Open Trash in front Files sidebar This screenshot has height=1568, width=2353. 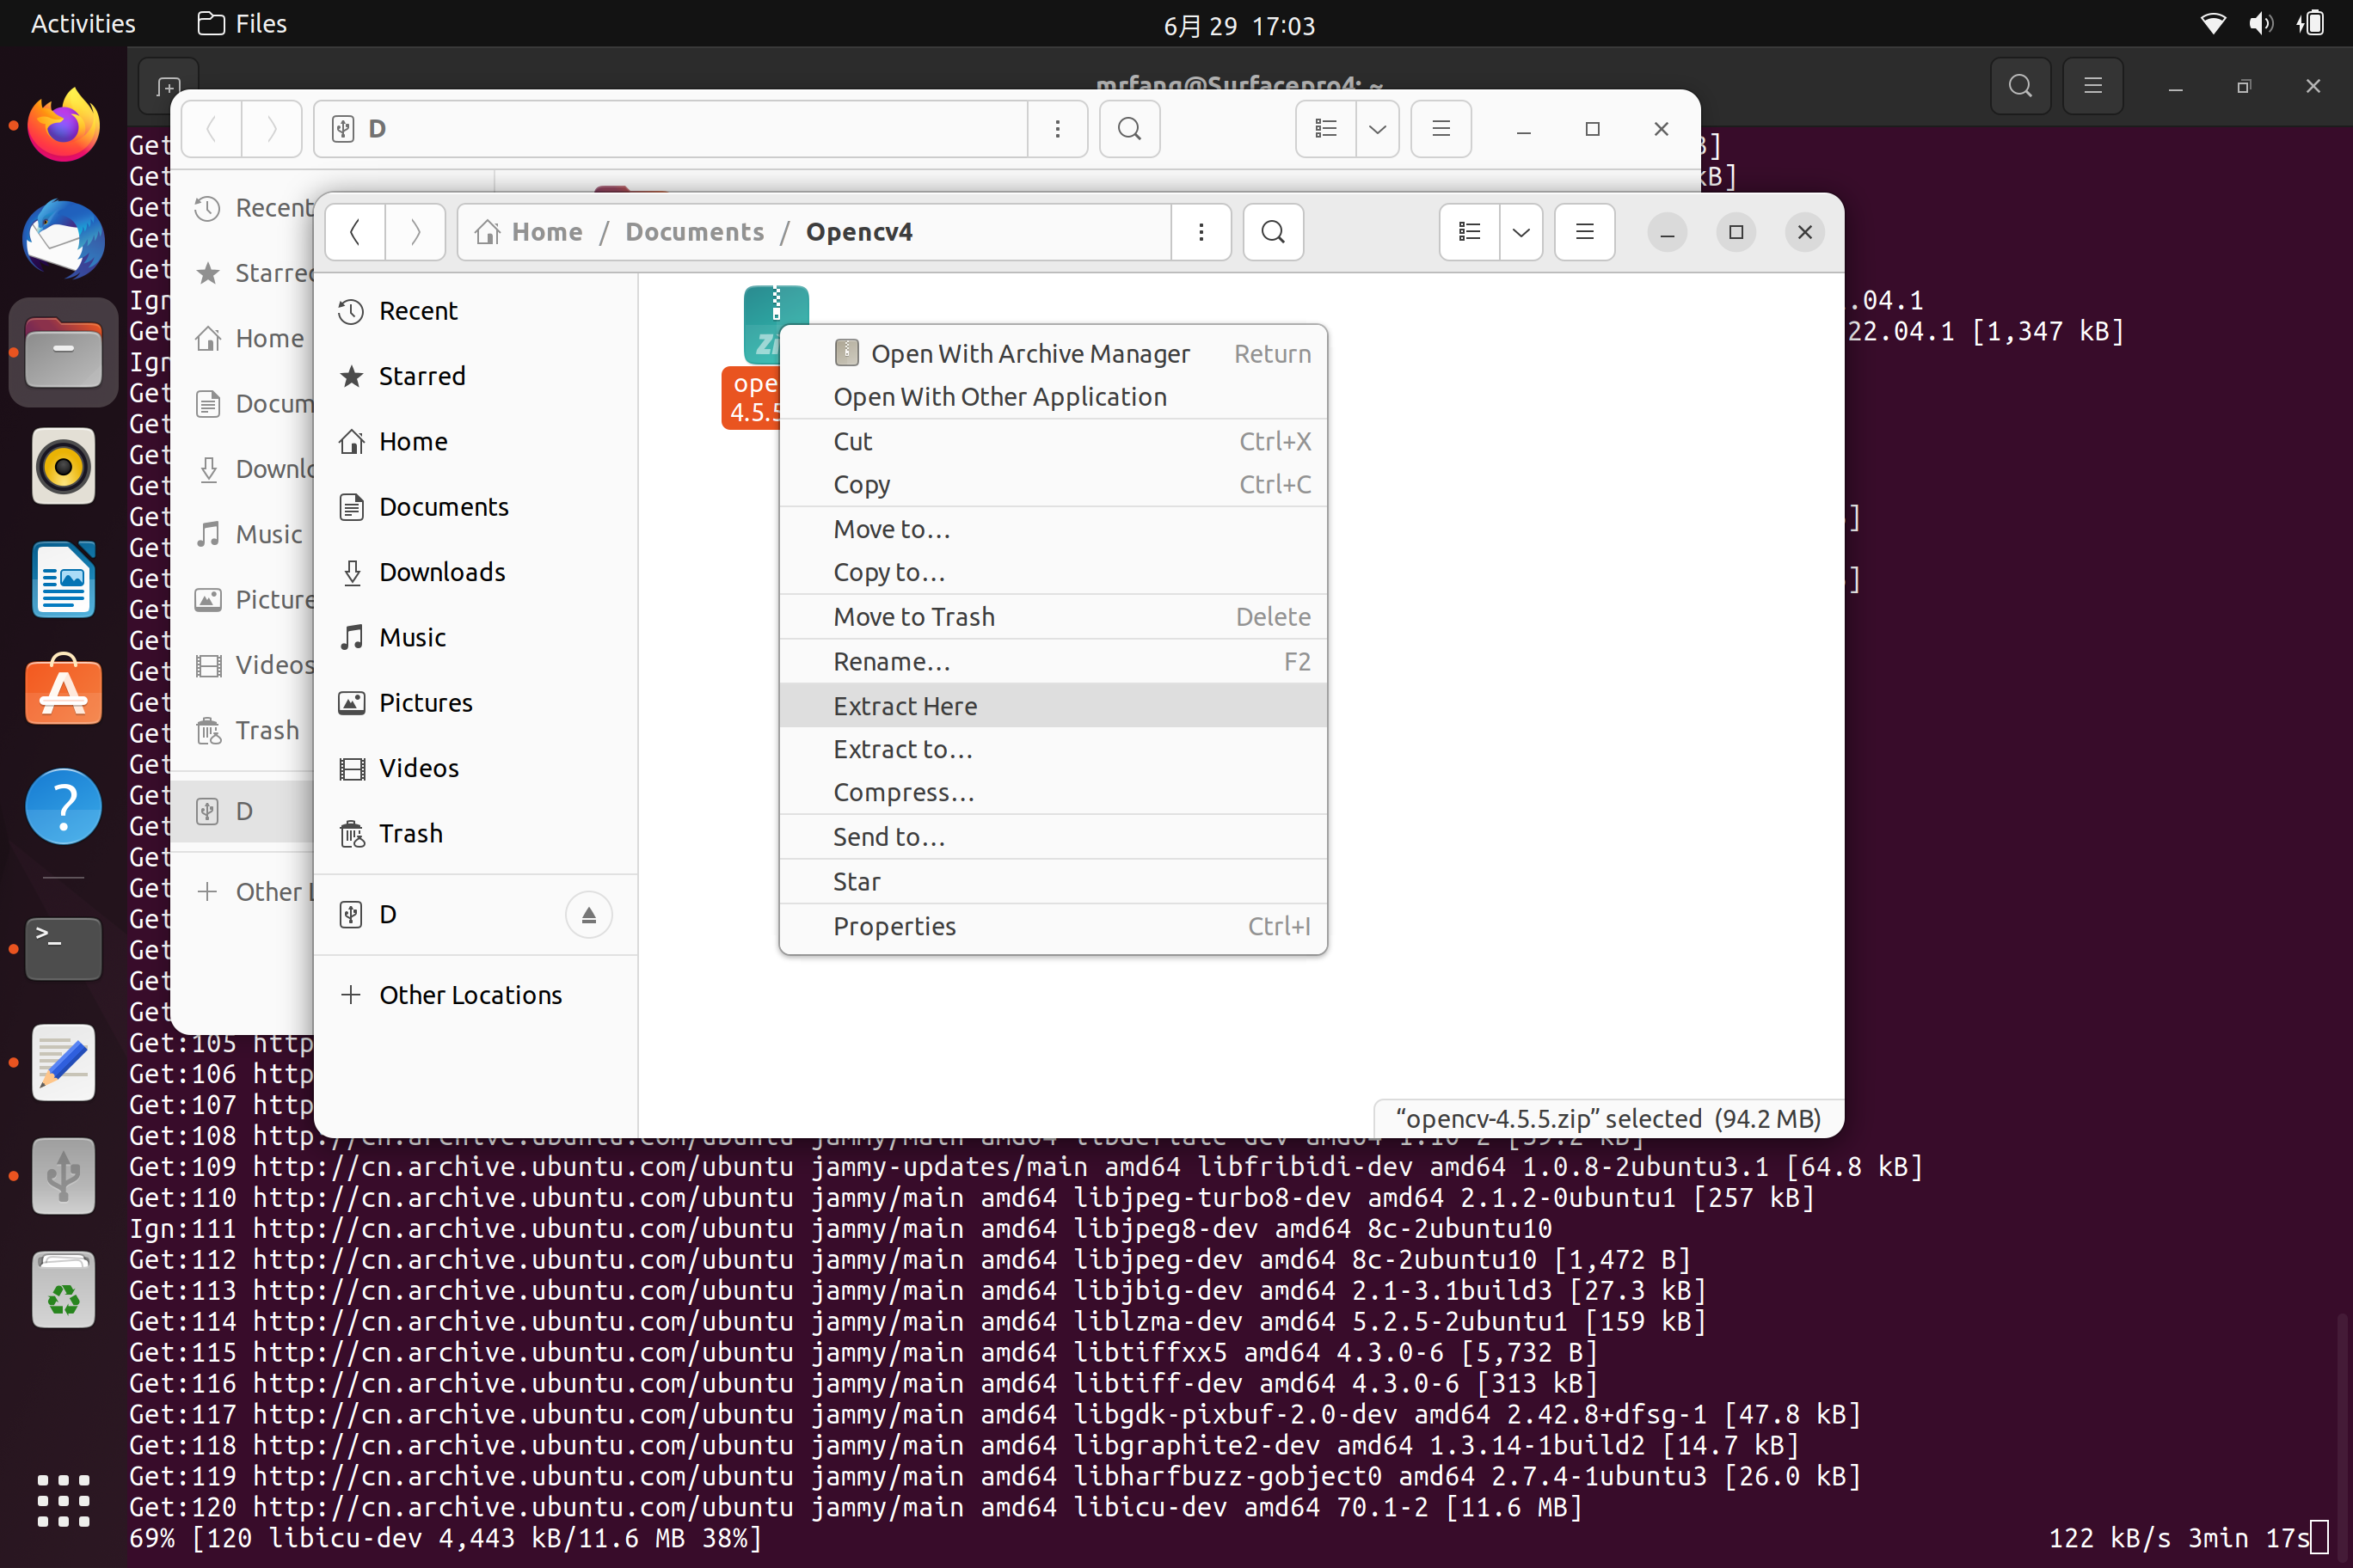pyautogui.click(x=476, y=833)
